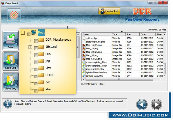Select the DOCX tree label
This screenshot has height=120, width=173.
coord(49,75)
